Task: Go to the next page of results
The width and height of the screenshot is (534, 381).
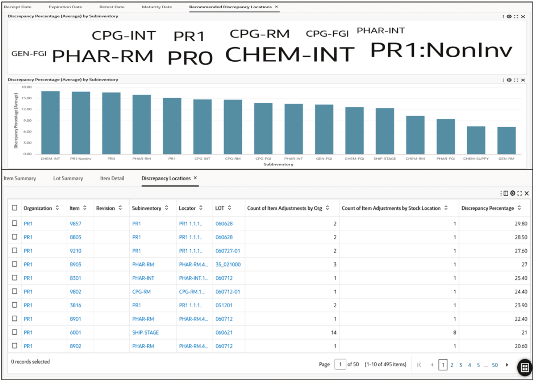Action: [x=507, y=365]
